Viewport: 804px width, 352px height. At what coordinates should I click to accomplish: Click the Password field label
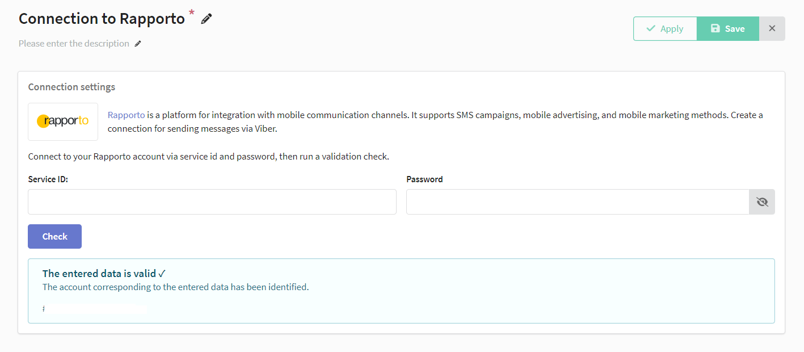[x=424, y=179]
